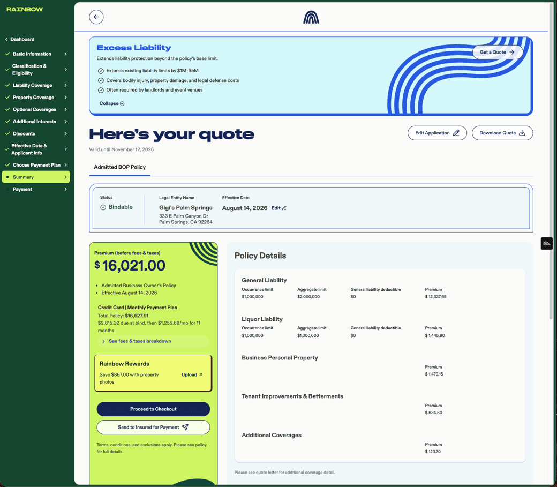
Task: Click checkmark icon next to Basic Information
Action: [x=7, y=54]
